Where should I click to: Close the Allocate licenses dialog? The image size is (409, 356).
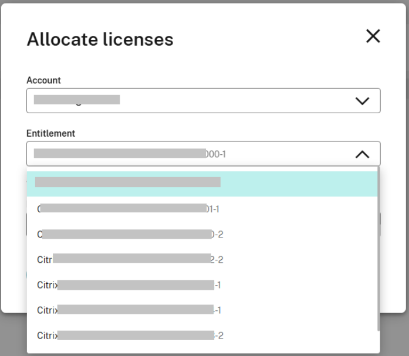373,36
